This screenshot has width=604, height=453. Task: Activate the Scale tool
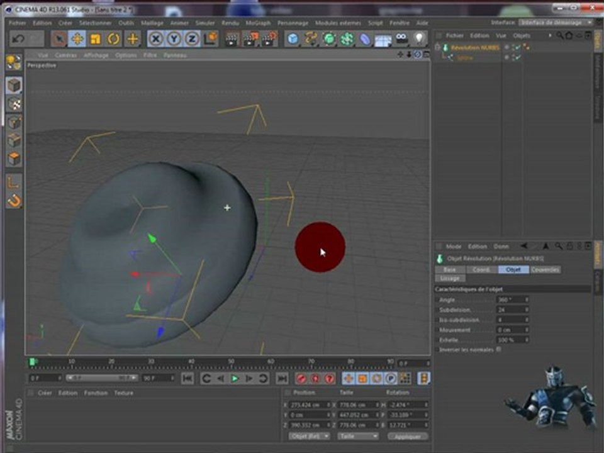(x=95, y=39)
